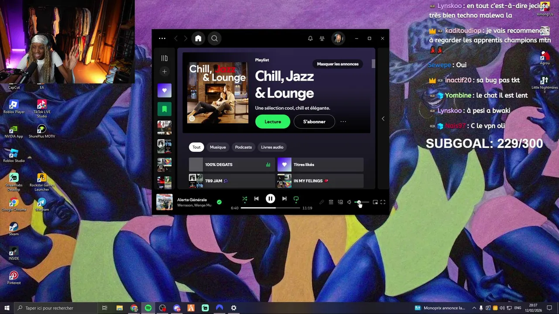This screenshot has width=559, height=314.
Task: Open Settings gear in the taskbar
Action: (234, 308)
